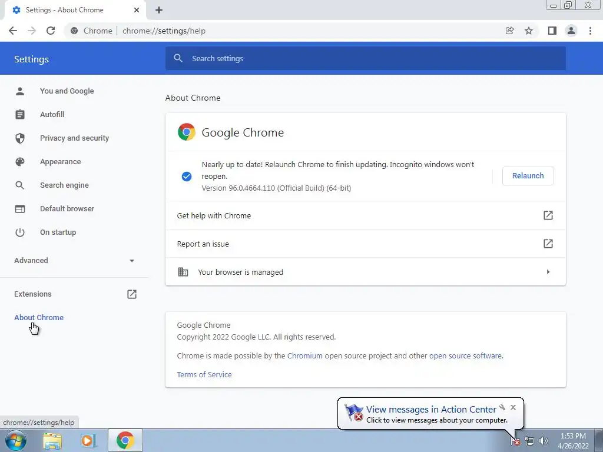
Task: Click the network tray icon
Action: click(529, 441)
